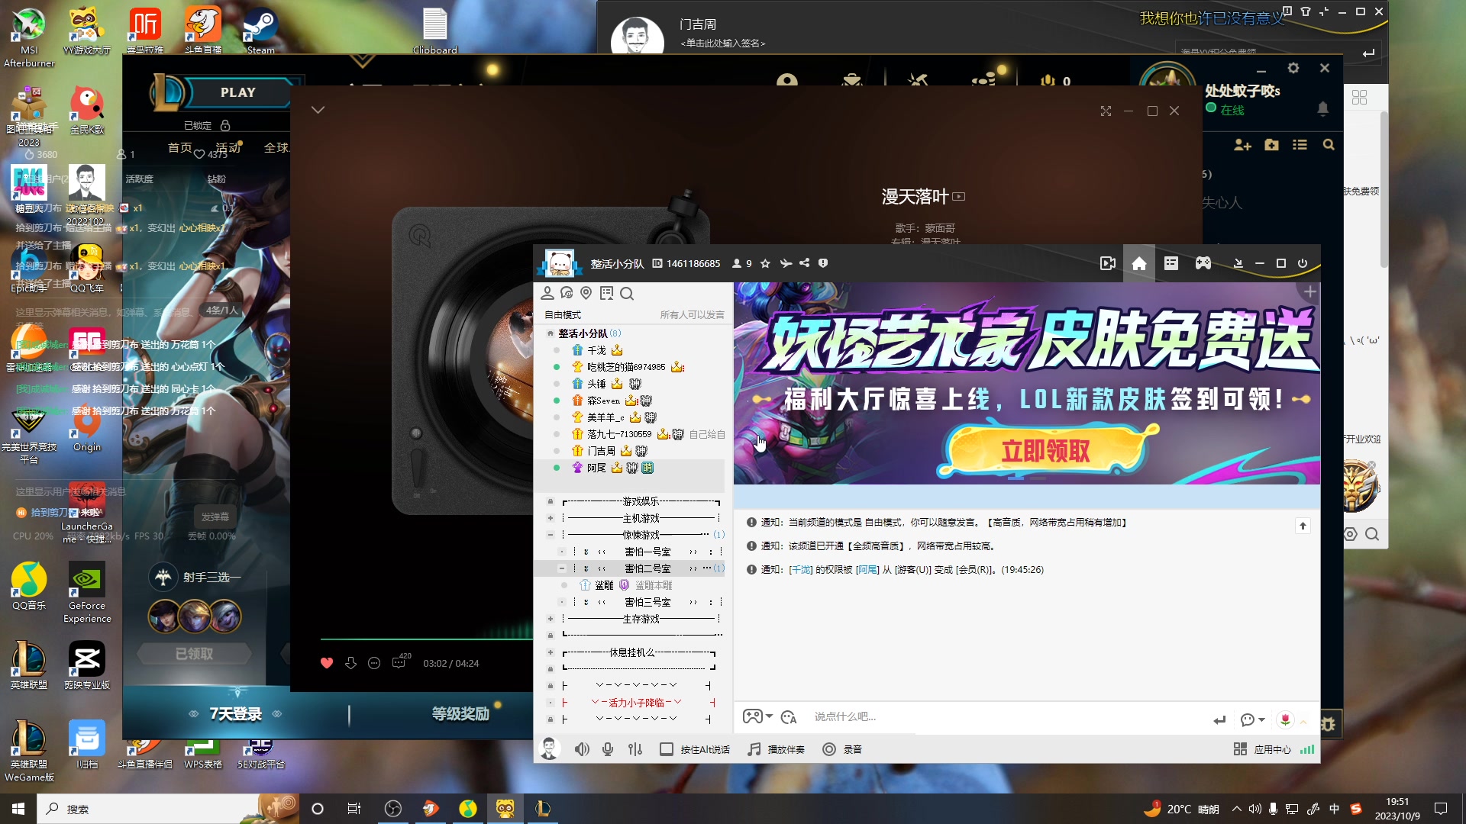Switch to the home tab in YY header
1466x824 pixels.
click(x=1139, y=263)
